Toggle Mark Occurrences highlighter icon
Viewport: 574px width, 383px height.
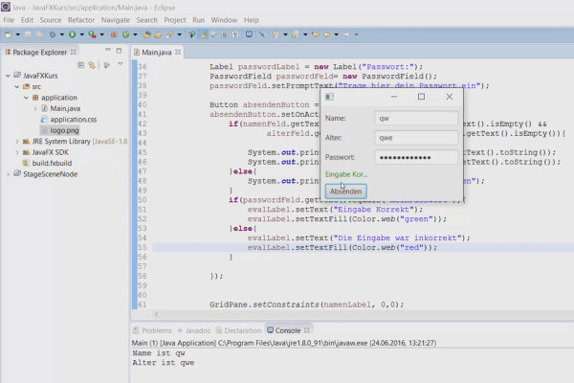[x=203, y=34]
